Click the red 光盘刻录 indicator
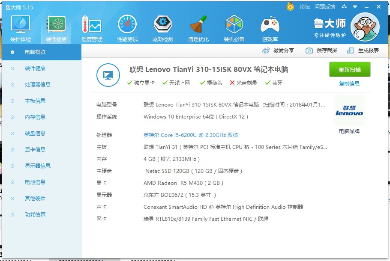Screen dimensions: 390x261 click(232, 84)
